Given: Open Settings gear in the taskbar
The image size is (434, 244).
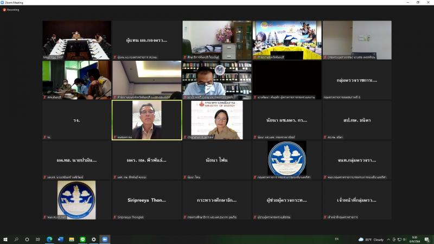Looking at the screenshot, I should (x=93, y=239).
